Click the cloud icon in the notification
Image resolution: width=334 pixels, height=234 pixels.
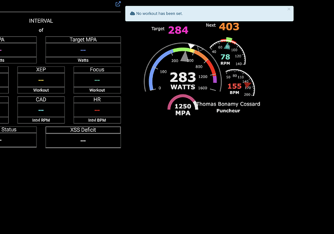point(132,14)
